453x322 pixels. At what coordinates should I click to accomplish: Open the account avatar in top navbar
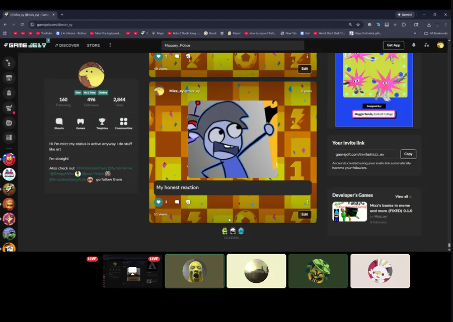point(440,45)
